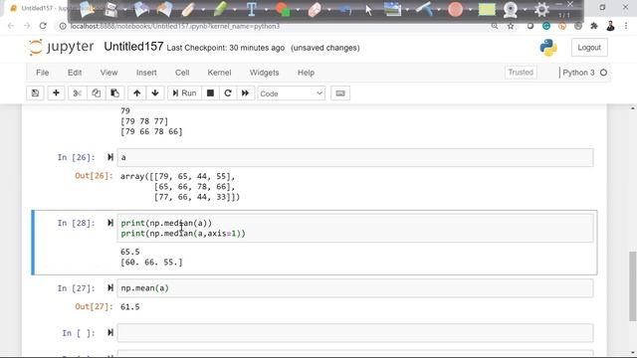
Task: Click the red record circle icon
Action: click(456, 9)
